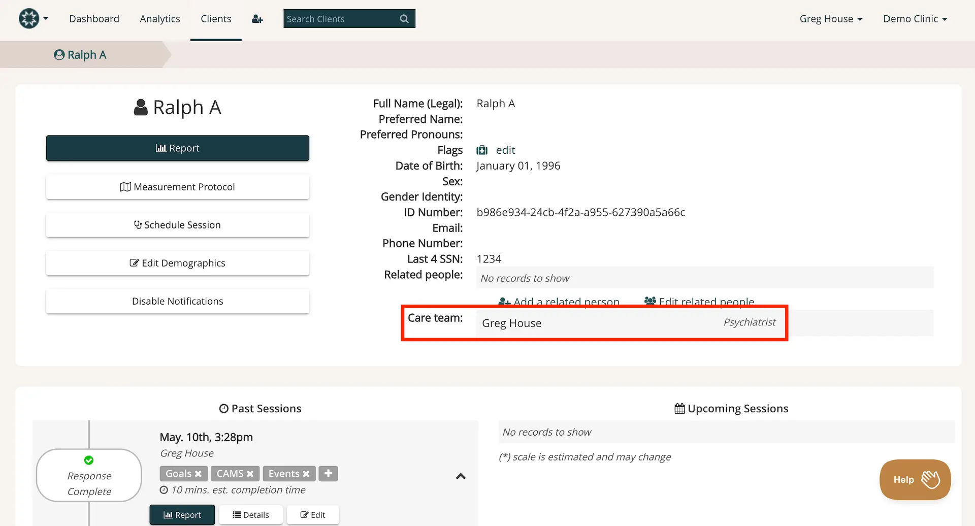Switch to the Analytics tab

pos(159,19)
